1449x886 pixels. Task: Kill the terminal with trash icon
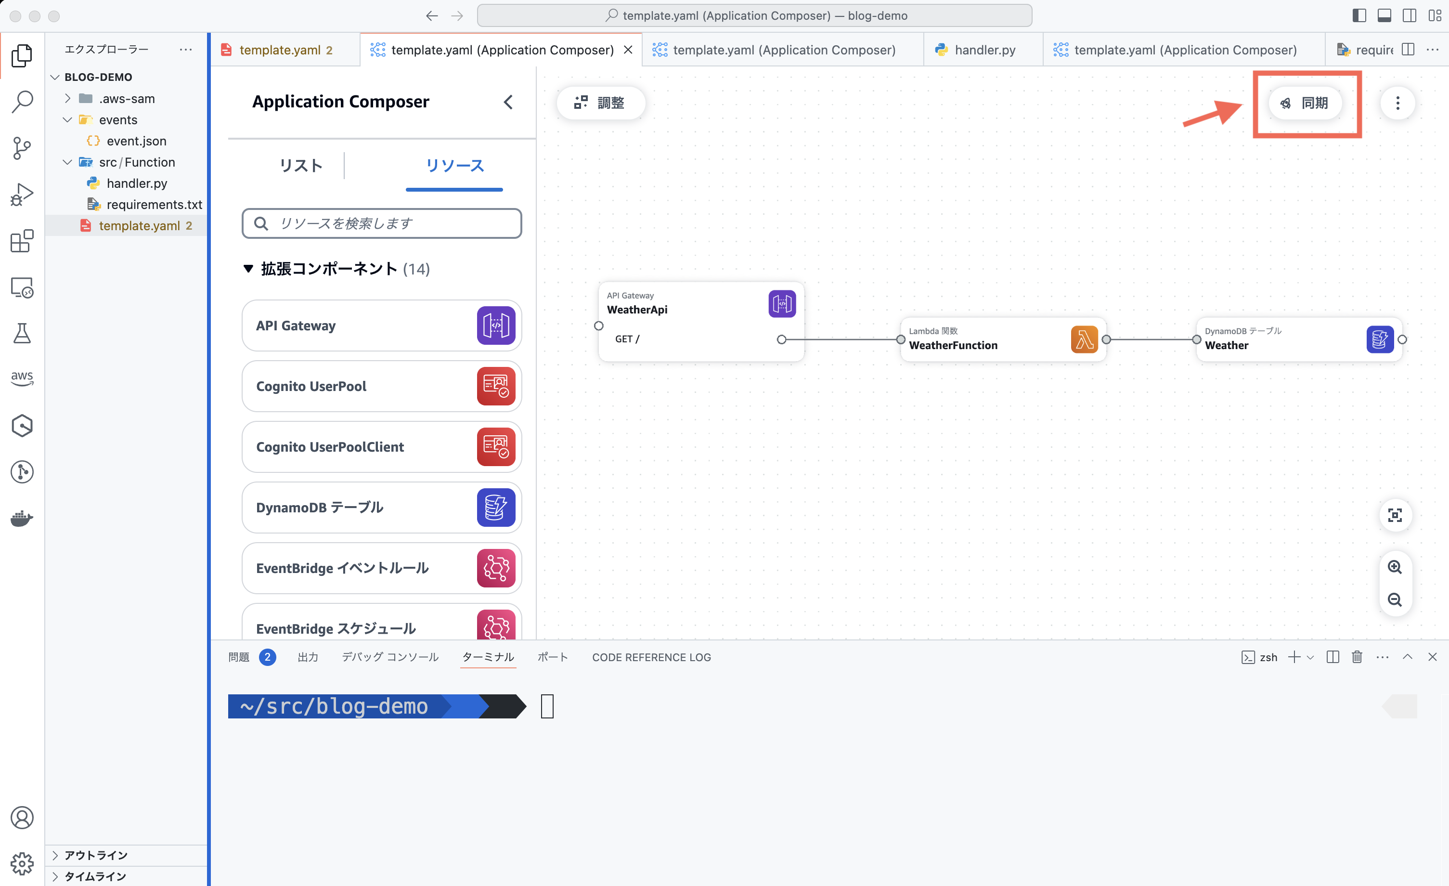tap(1357, 657)
